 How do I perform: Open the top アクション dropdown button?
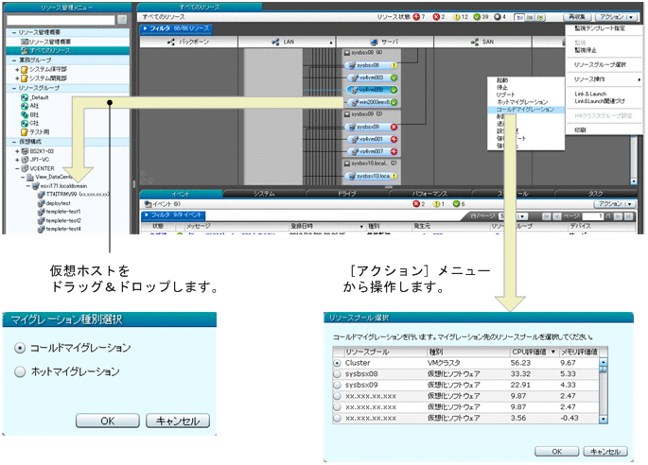(616, 17)
